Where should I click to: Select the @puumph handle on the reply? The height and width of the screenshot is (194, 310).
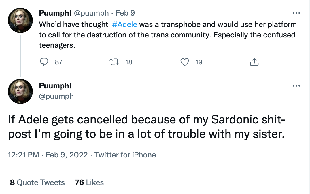point(56,96)
